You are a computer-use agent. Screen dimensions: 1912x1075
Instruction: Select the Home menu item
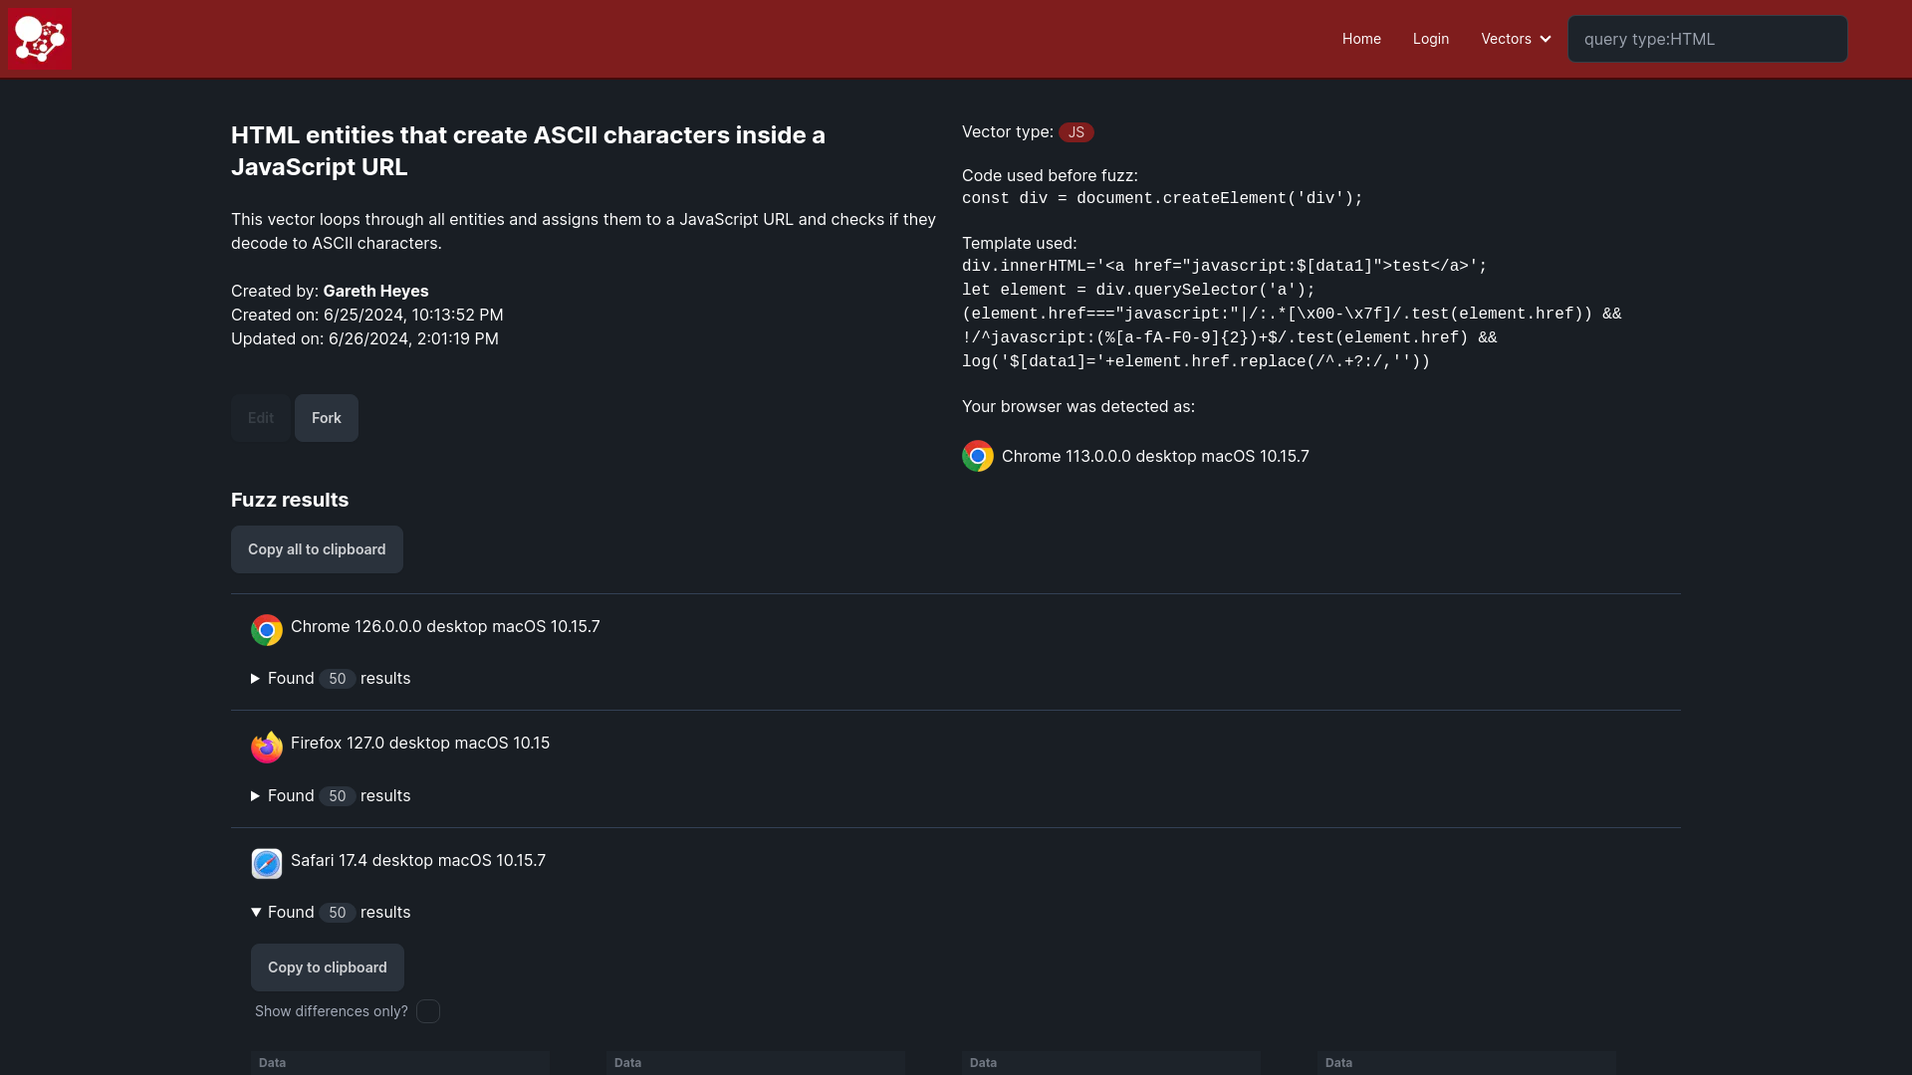[1360, 38]
